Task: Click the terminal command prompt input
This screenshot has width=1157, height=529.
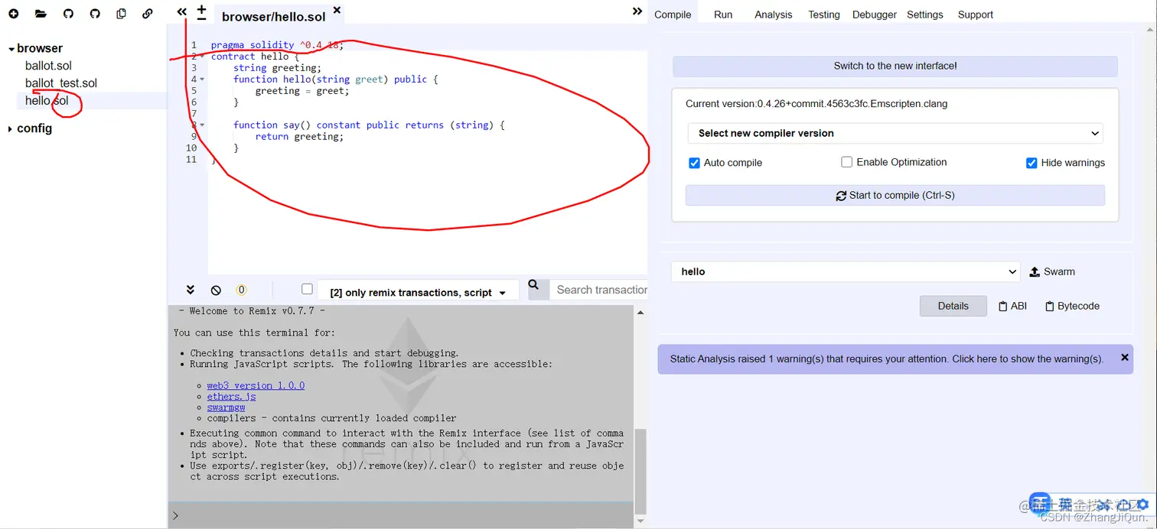Action: [x=402, y=515]
